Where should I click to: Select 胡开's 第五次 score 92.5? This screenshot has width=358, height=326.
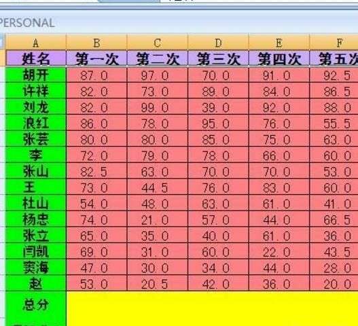pyautogui.click(x=334, y=75)
